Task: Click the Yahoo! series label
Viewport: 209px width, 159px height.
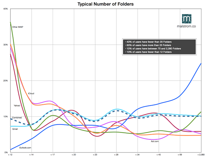Action: 17,105
